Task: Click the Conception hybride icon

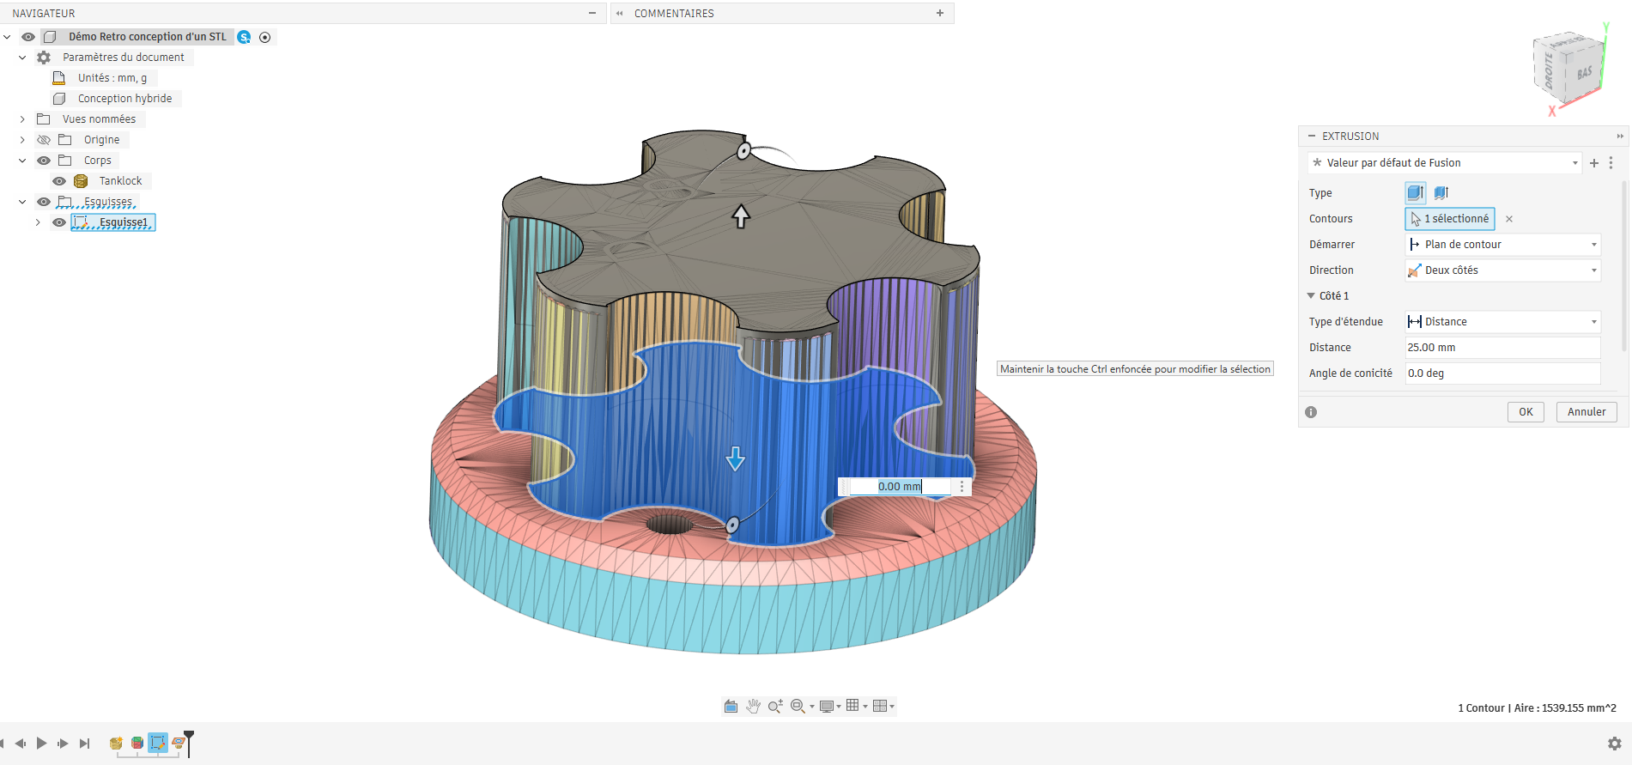Action: pyautogui.click(x=59, y=99)
